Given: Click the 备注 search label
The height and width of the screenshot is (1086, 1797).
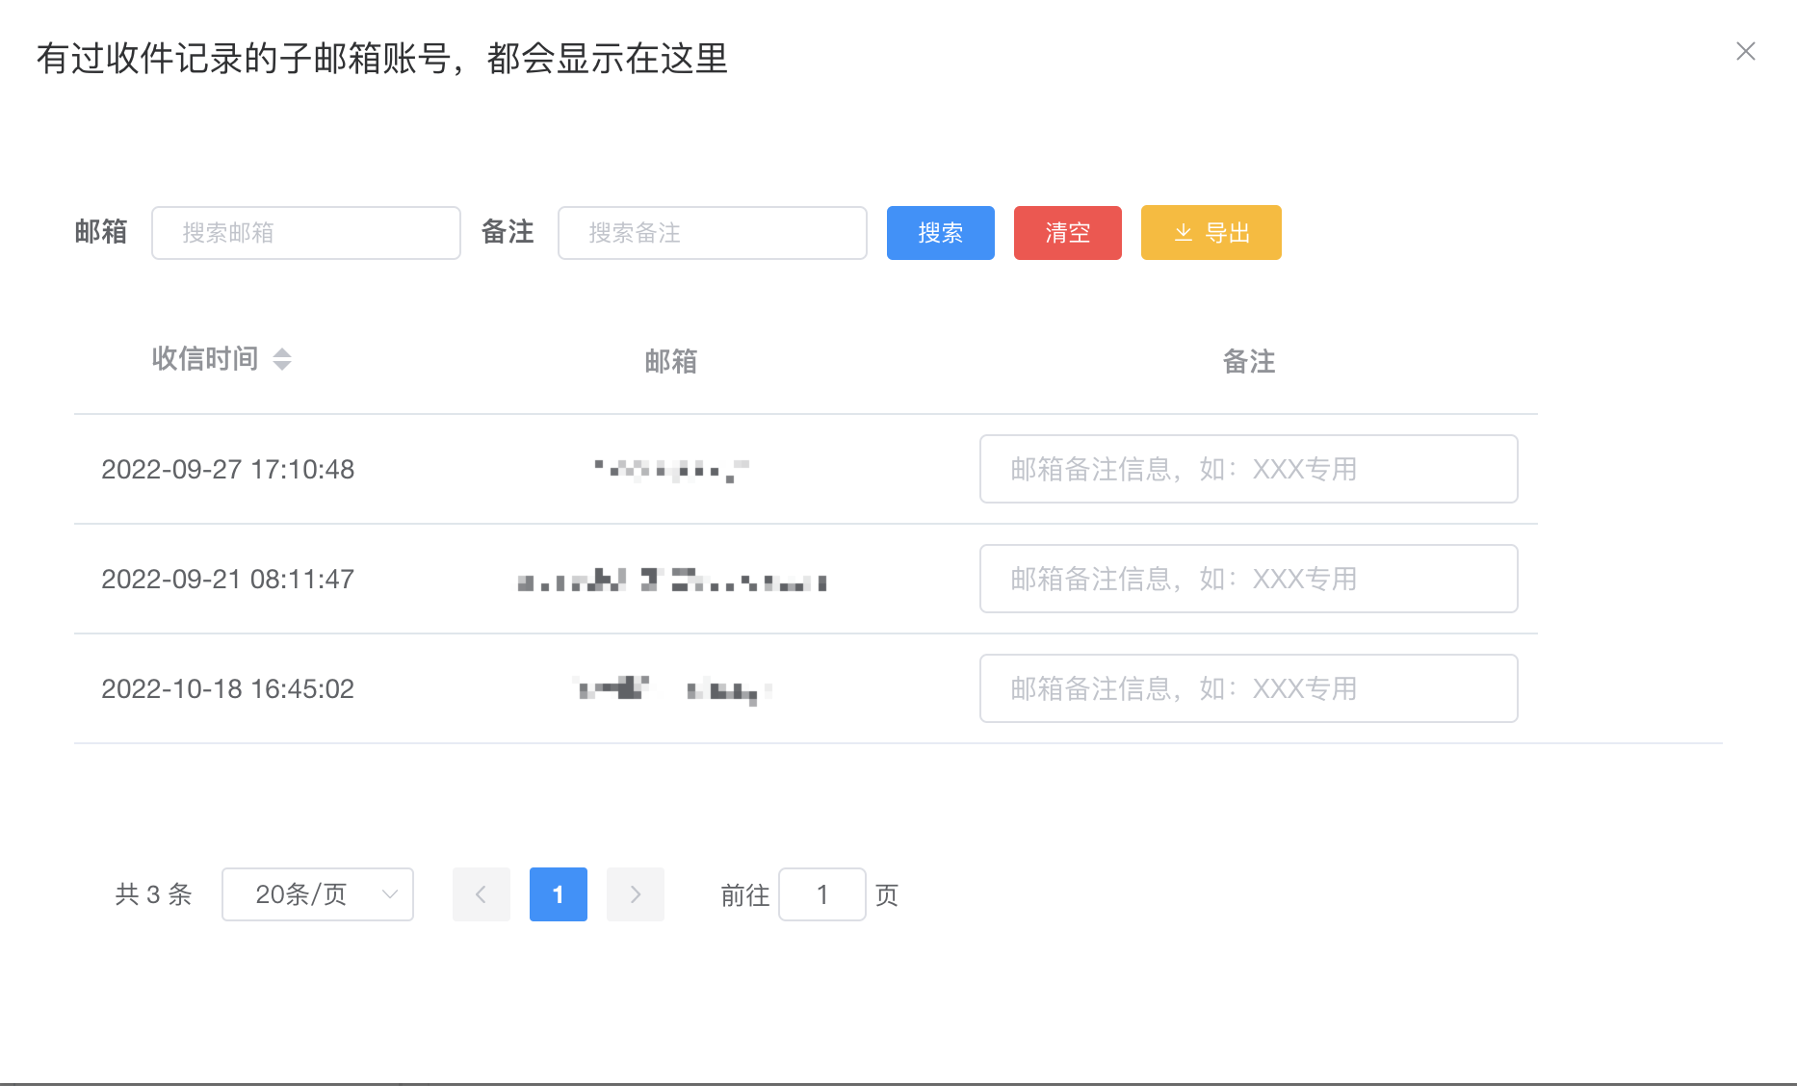Looking at the screenshot, I should click(508, 232).
